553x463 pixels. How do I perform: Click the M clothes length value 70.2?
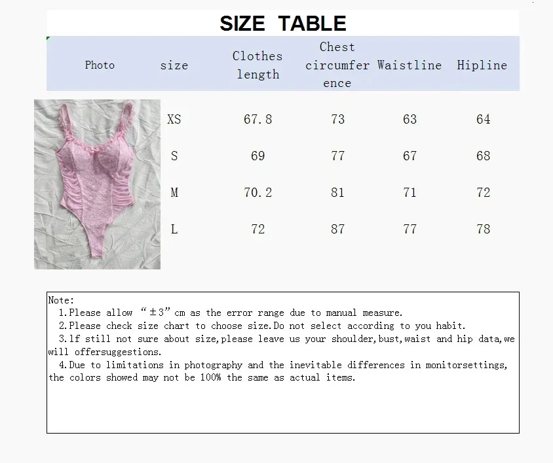(257, 192)
